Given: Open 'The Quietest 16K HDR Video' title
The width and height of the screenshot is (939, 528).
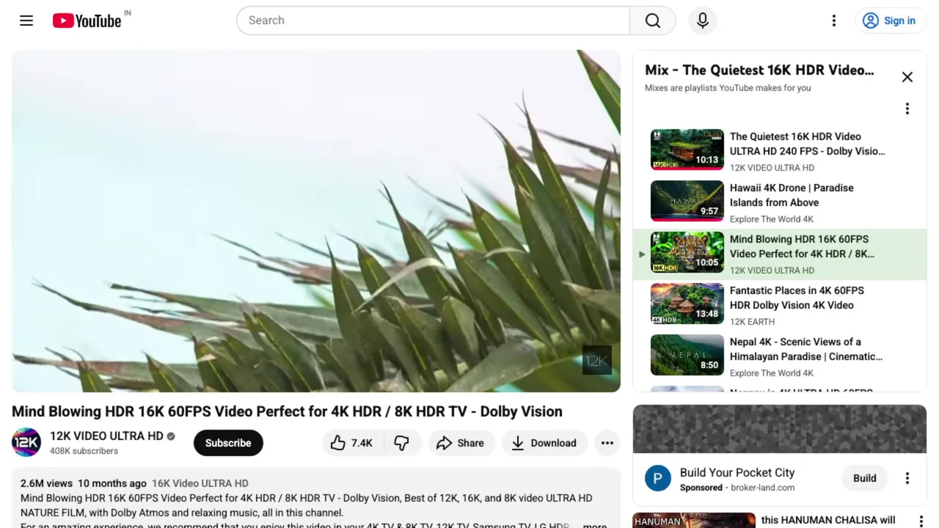Looking at the screenshot, I should (807, 144).
